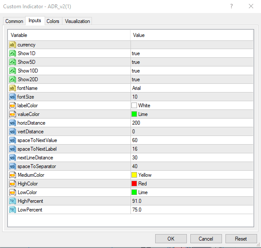261x248 pixels.
Task: Select the nextLineDistance variable name
Action: (x=35, y=158)
